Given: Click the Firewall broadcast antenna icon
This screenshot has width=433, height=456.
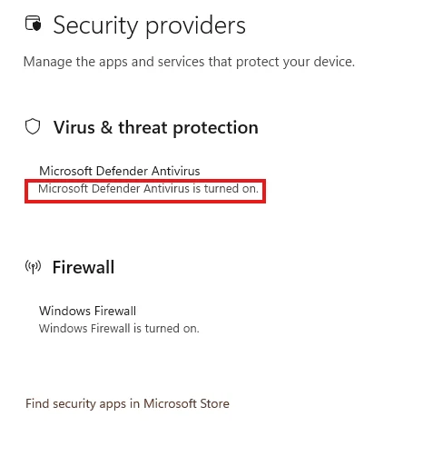Looking at the screenshot, I should coord(33,267).
